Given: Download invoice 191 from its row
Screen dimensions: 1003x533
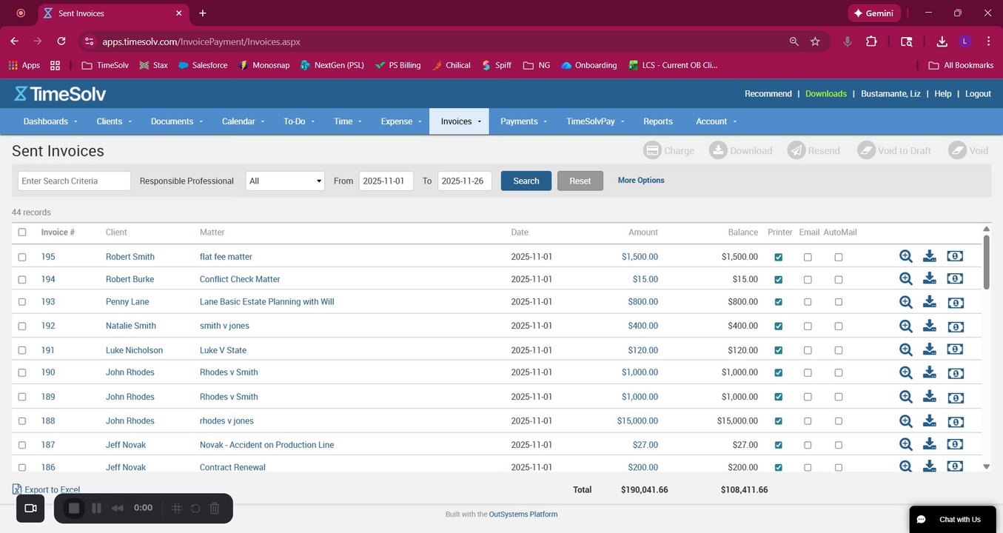Looking at the screenshot, I should 930,349.
